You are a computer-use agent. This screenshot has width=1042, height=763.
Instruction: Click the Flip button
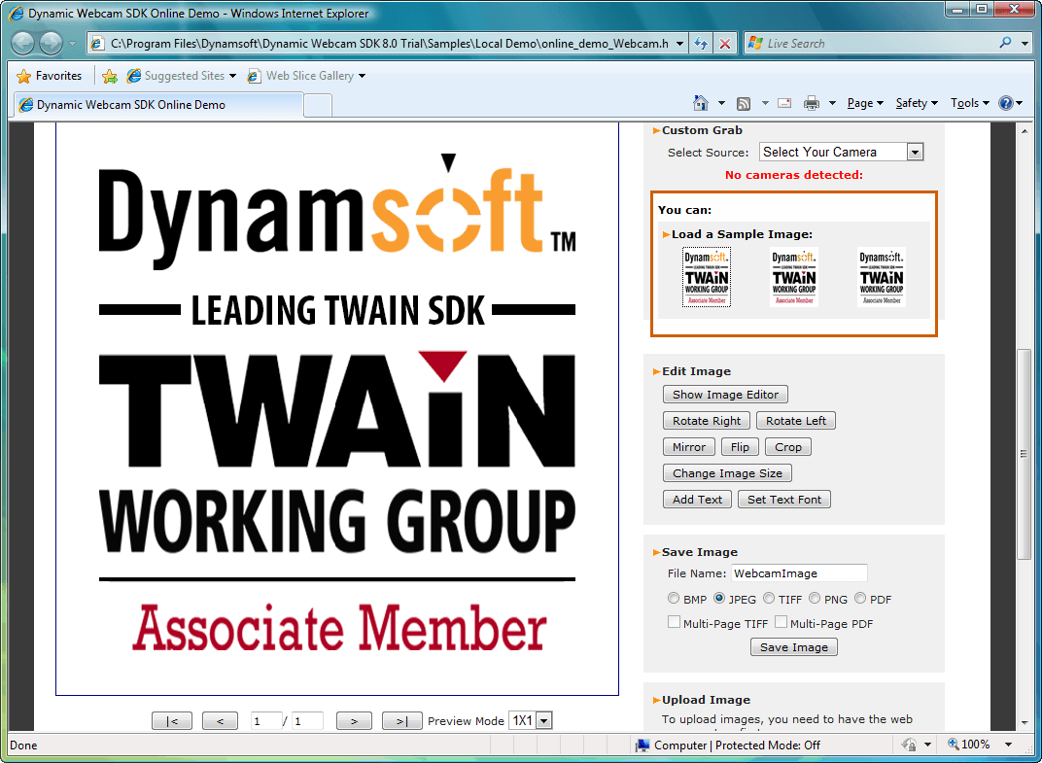point(740,447)
